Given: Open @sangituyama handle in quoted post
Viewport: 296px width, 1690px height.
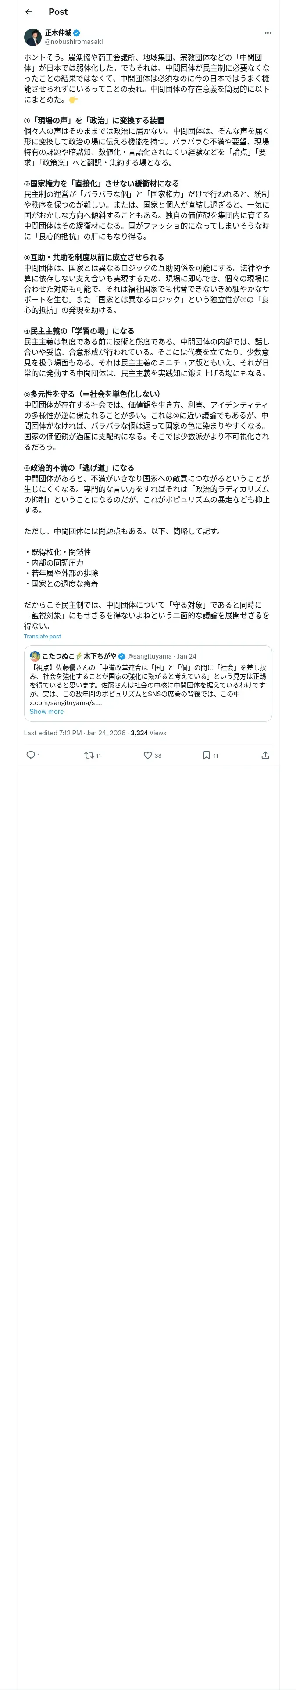Looking at the screenshot, I should point(149,656).
